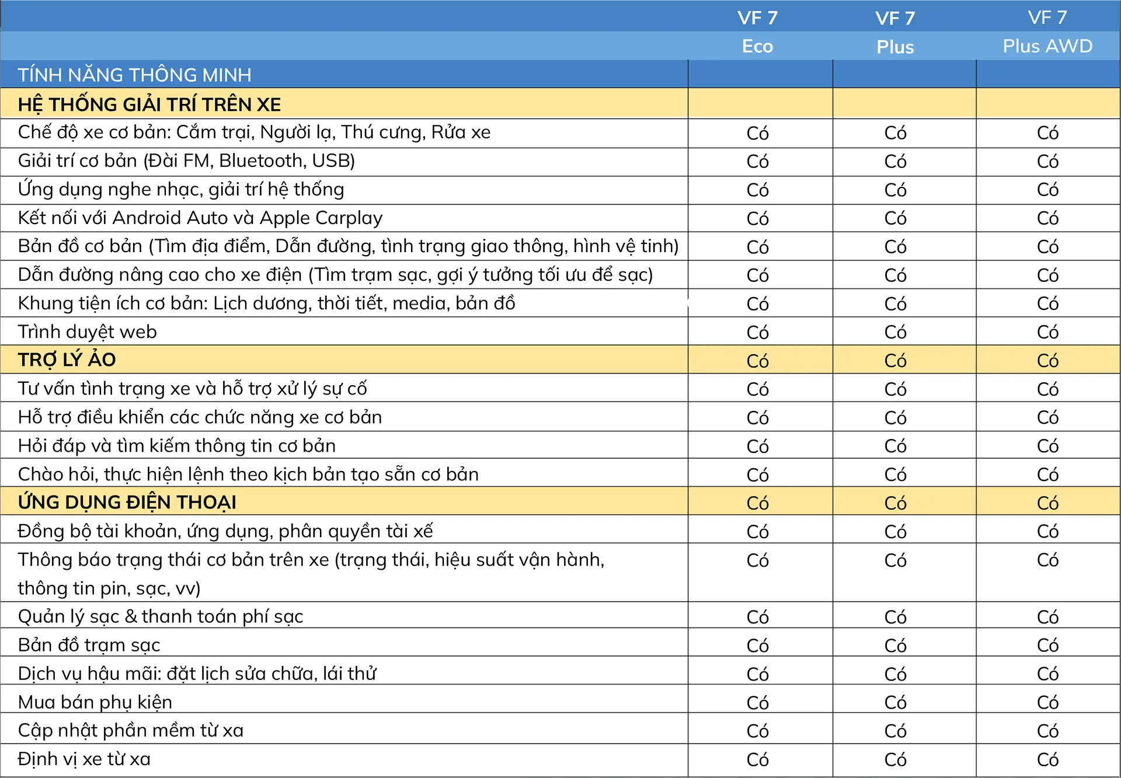Select Giải trí cơ bản (Đài FM, Bluetooth, USB)
Viewport: 1121px width, 778px height.
pos(186,161)
